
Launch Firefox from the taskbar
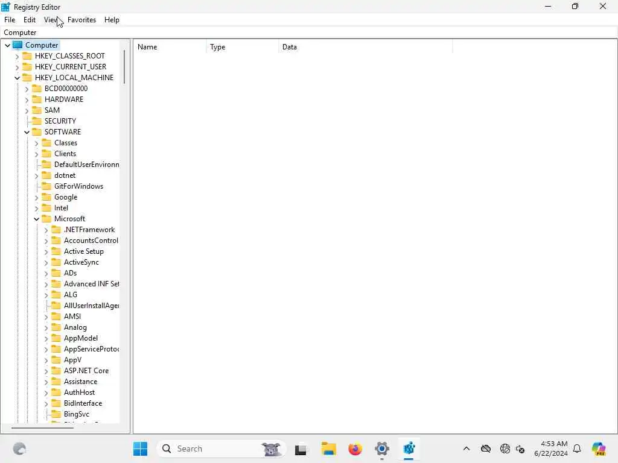(x=355, y=449)
